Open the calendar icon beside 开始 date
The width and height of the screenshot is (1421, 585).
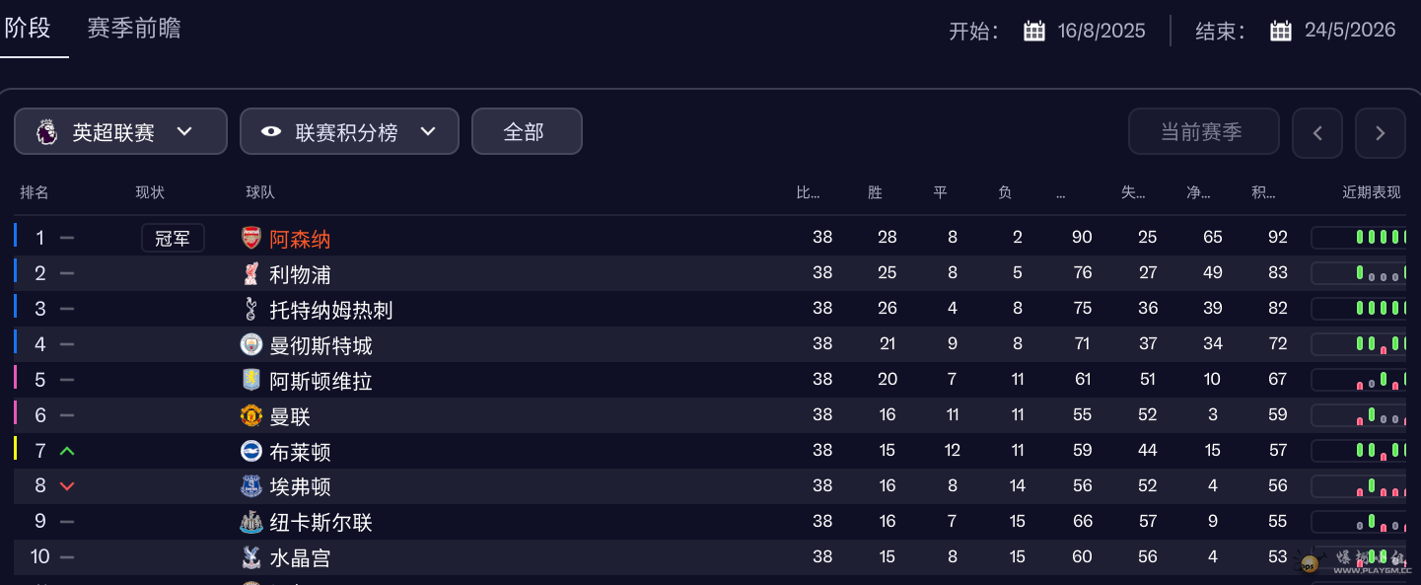tap(1033, 31)
